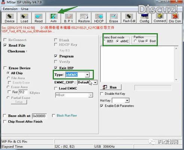
Task: Click the WP Pin & CS Pin label
Action: (x=15, y=141)
